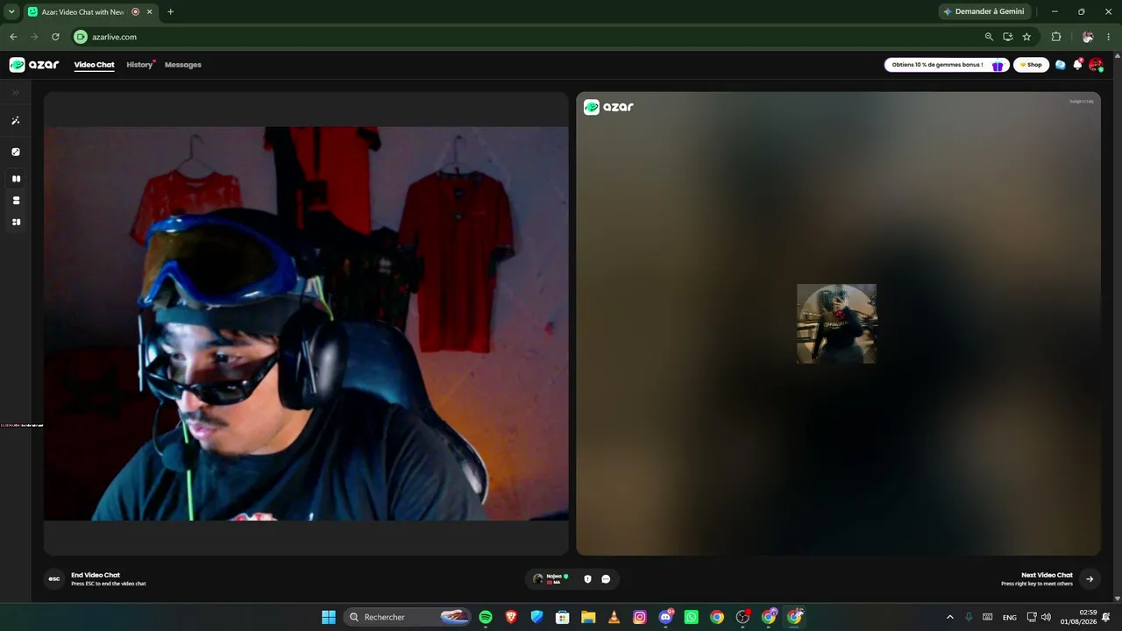Open the chat message bubble in bottom bar
1122x631 pixels.
tap(606, 578)
